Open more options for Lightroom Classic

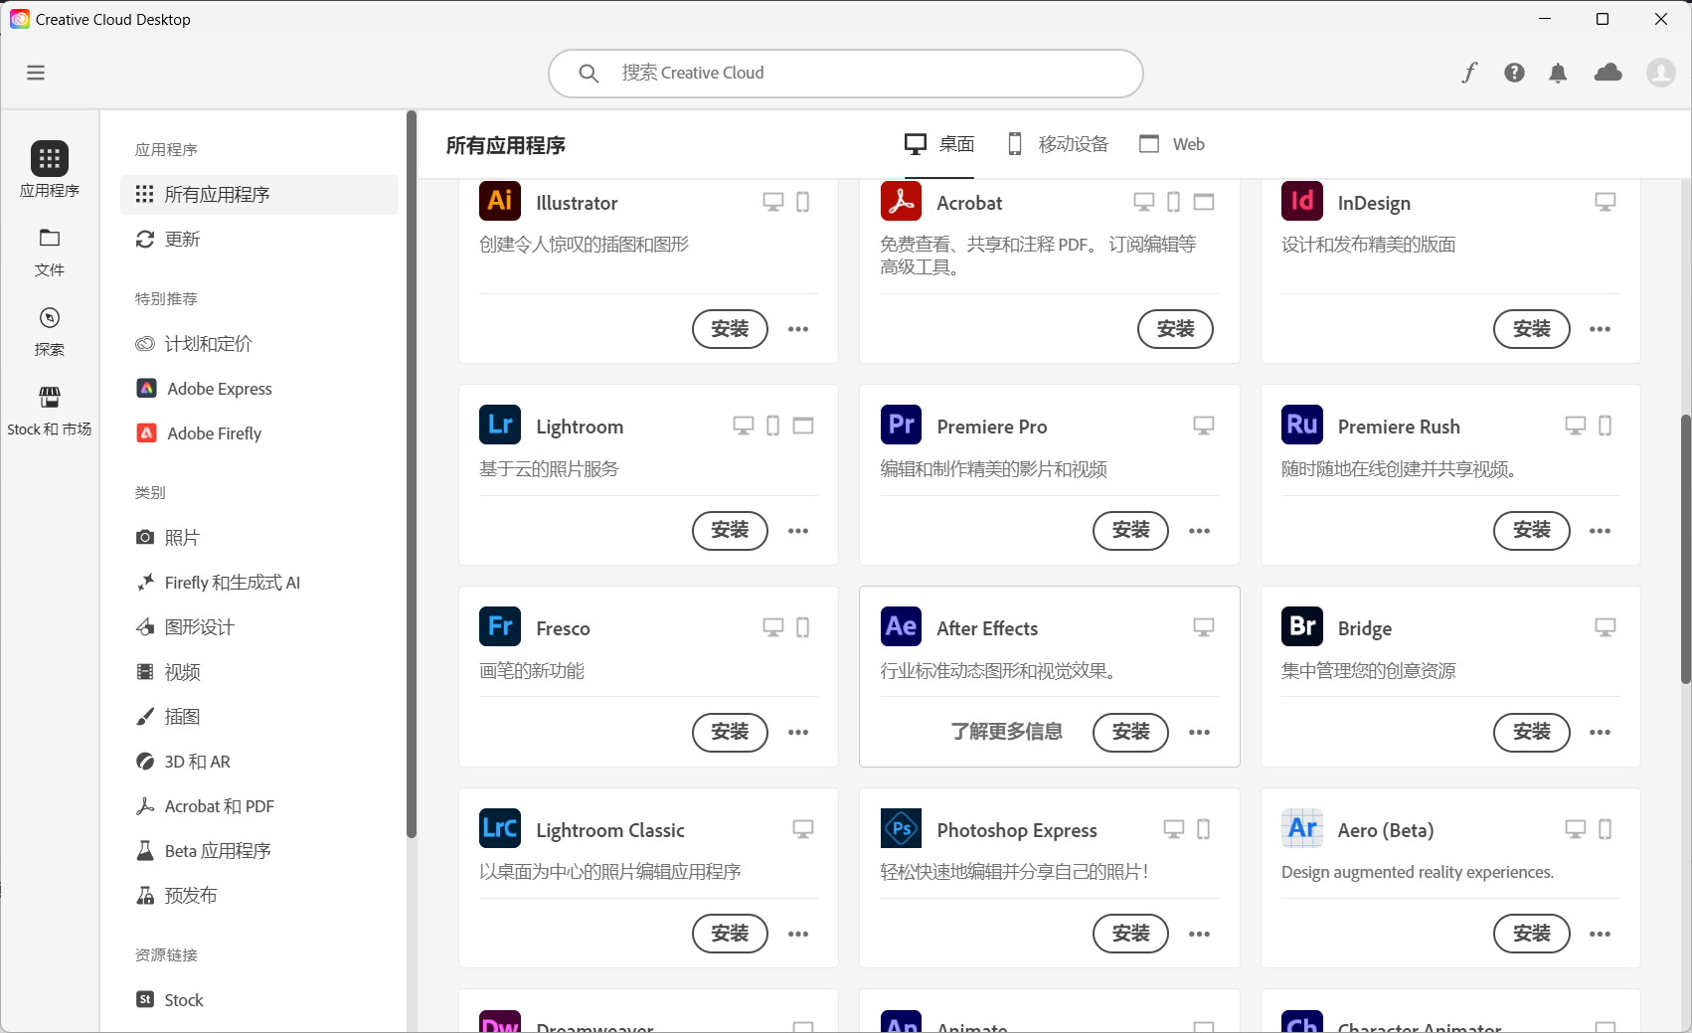click(798, 935)
